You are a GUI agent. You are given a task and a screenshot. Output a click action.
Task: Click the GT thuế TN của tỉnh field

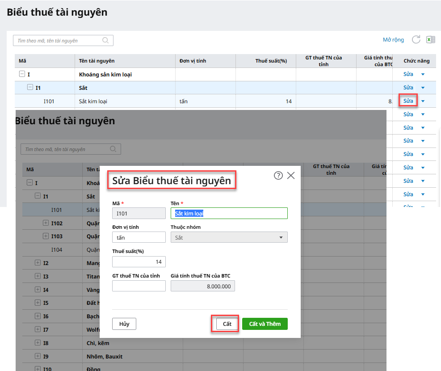point(139,286)
